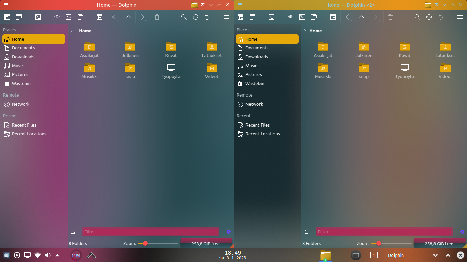Open Back history dropdown in red-titled Dolphin window
467x262 pixels.
(118, 21)
